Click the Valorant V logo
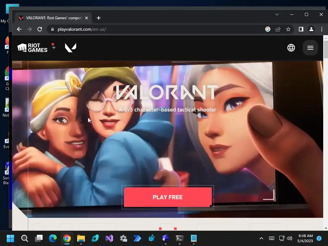Screen dimensions: 328x246 point(70,48)
